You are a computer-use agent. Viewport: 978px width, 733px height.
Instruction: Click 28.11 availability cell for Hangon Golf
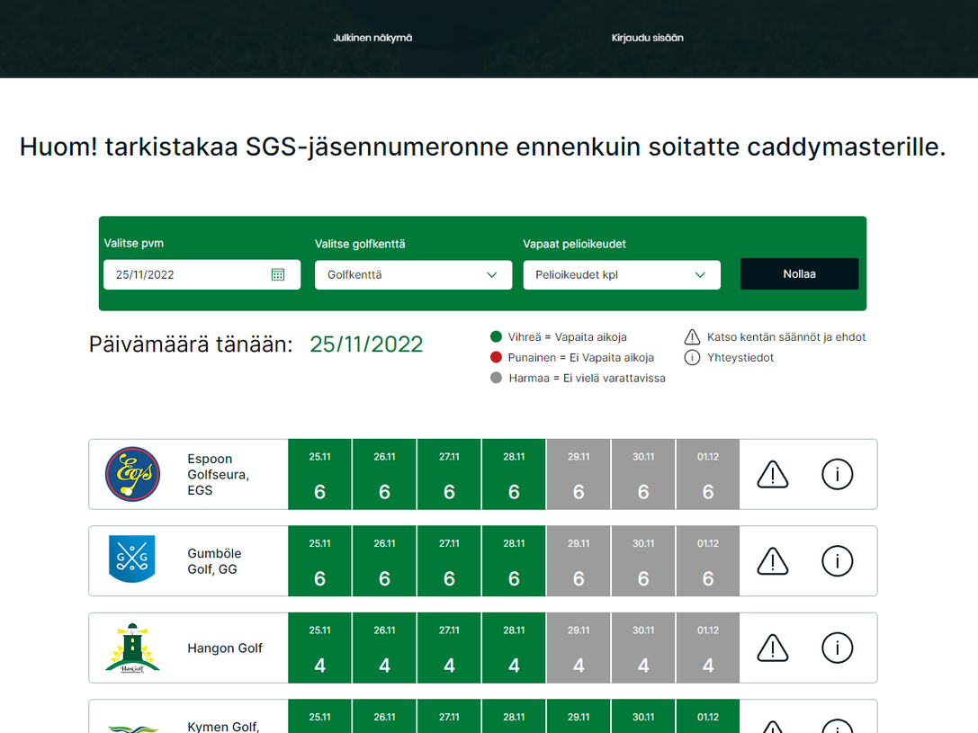(514, 648)
